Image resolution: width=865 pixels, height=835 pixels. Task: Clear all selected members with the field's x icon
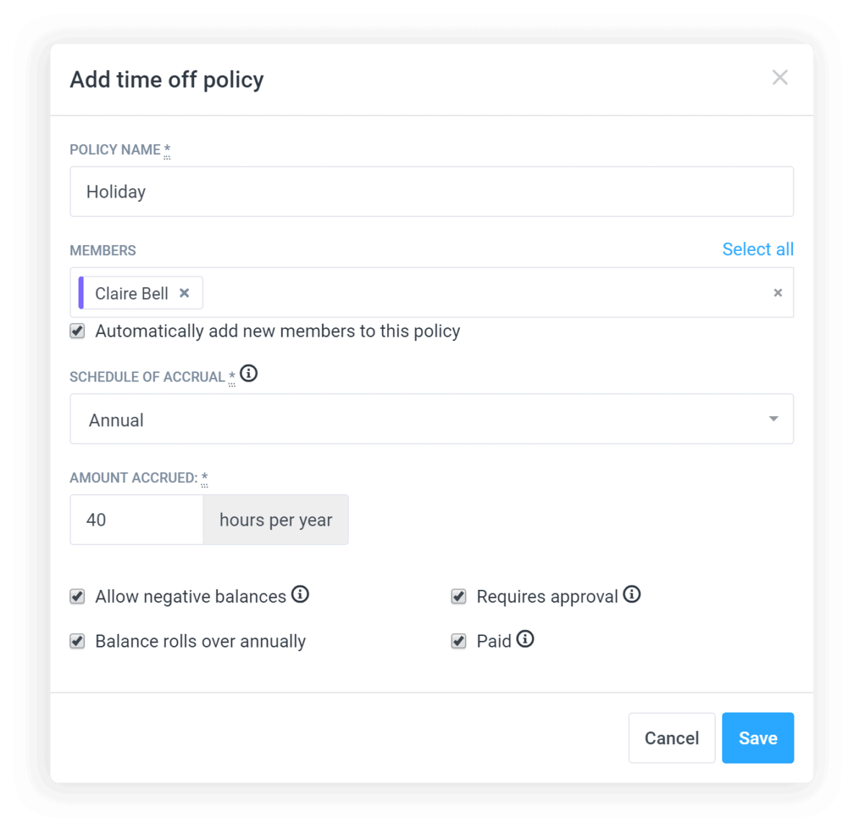(778, 293)
